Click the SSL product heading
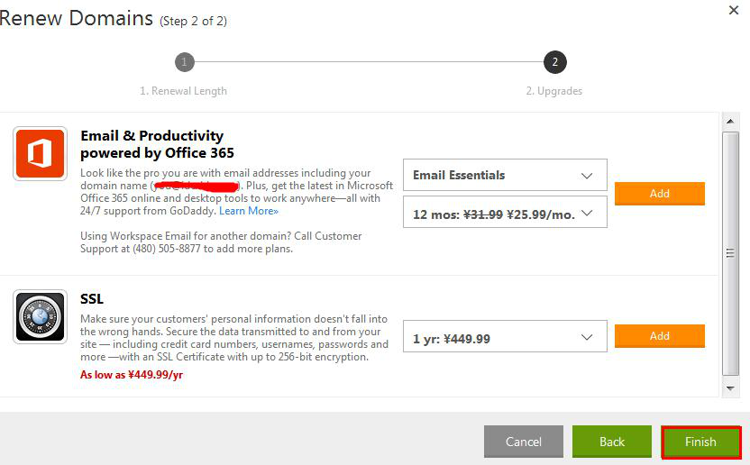 (x=92, y=299)
